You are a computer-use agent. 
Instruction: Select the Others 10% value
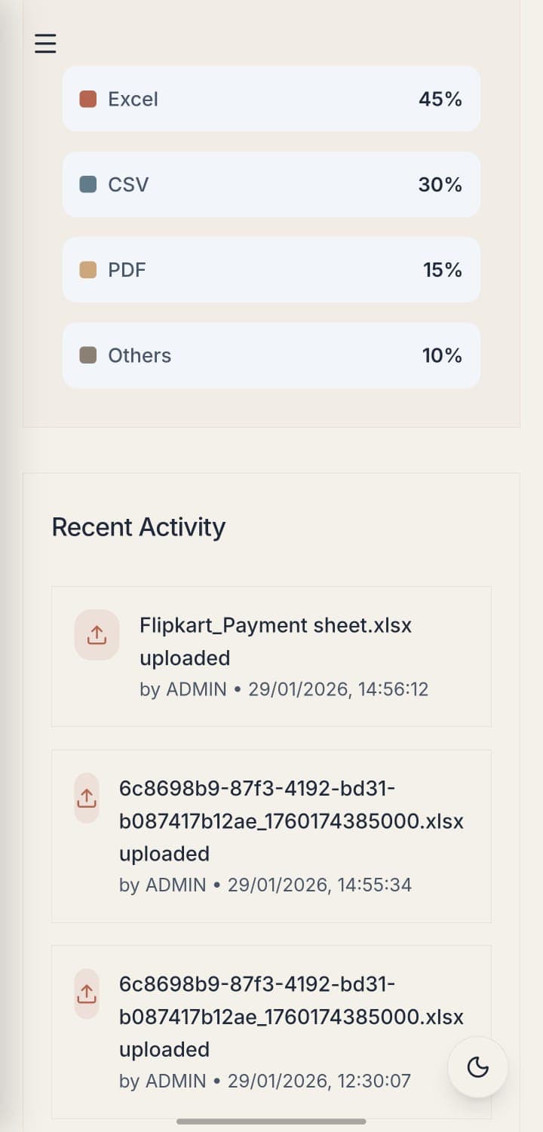442,355
